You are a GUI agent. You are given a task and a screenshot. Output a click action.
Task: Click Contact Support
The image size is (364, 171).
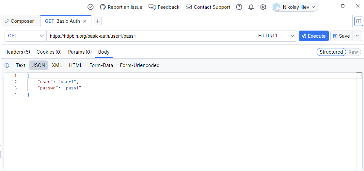208,7
